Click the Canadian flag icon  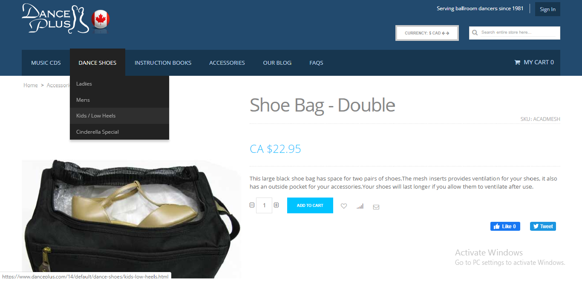tap(101, 20)
